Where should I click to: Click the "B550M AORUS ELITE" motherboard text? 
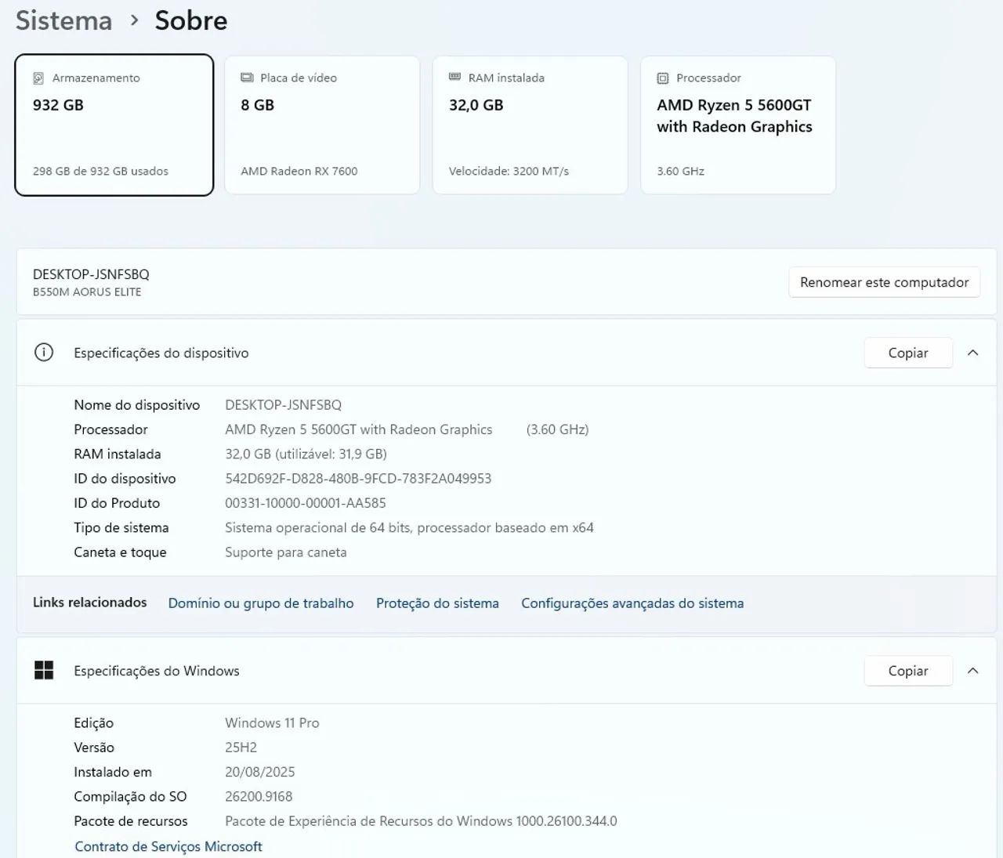click(87, 292)
